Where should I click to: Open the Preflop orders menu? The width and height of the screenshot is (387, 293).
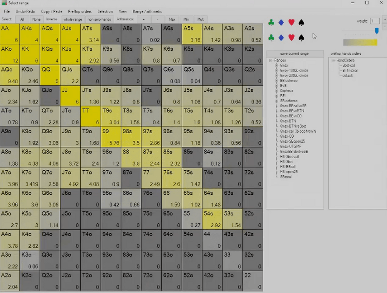tap(80, 11)
